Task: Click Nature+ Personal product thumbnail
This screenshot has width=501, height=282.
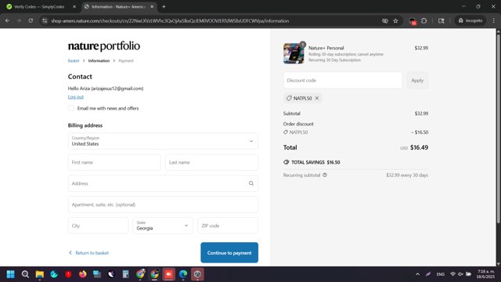Action: coord(294,53)
